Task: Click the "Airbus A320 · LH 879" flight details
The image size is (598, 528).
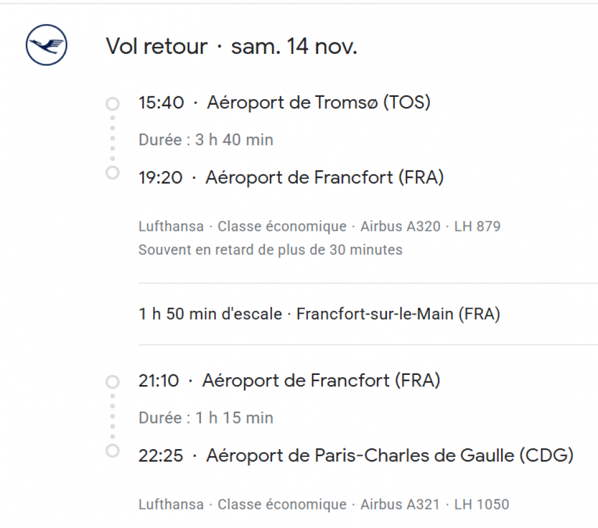Action: pos(431,227)
